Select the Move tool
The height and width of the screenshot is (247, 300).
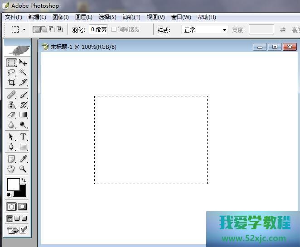tap(23, 63)
